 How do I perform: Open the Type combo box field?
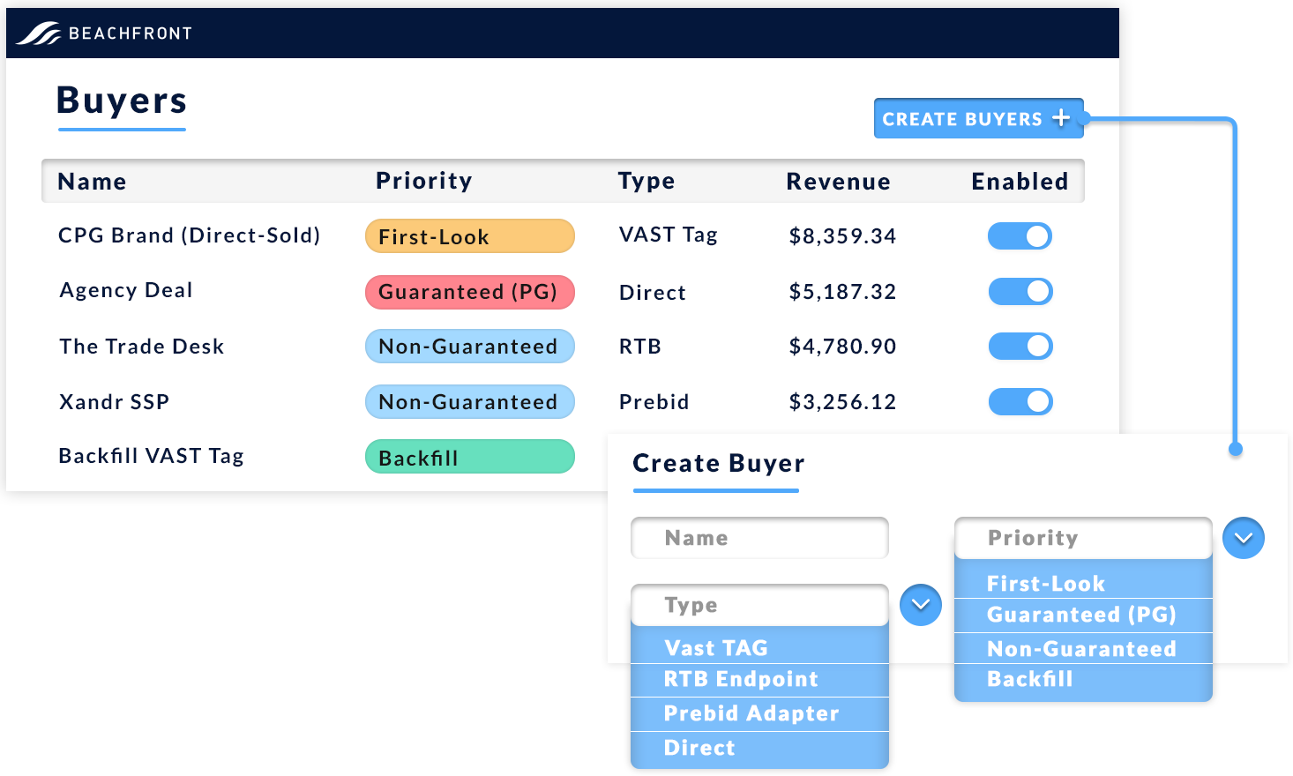pos(759,605)
